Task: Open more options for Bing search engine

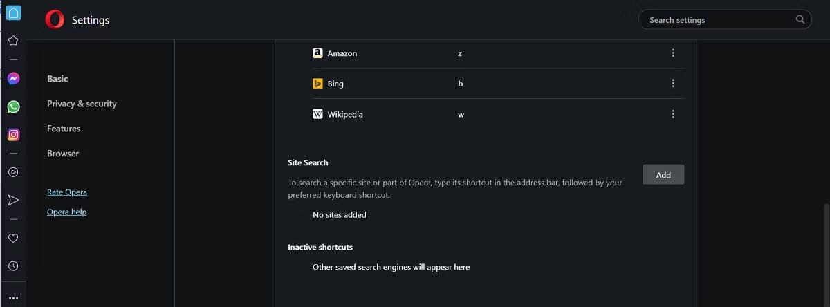Action: point(673,84)
